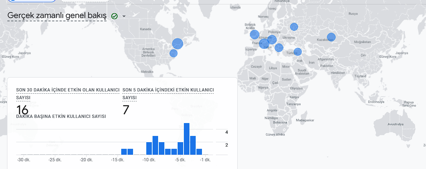426x169 pixels.
Task: Click the user bubble over Fransa
Action: pos(264,44)
